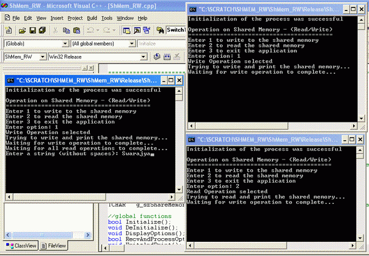Open system menu icon of top-right console
Screen dimensions: 369x256
coord(192,9)
